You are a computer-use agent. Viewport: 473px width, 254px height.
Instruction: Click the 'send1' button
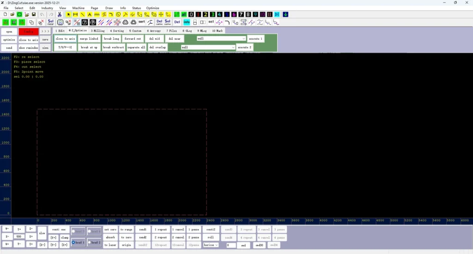(x=143, y=230)
